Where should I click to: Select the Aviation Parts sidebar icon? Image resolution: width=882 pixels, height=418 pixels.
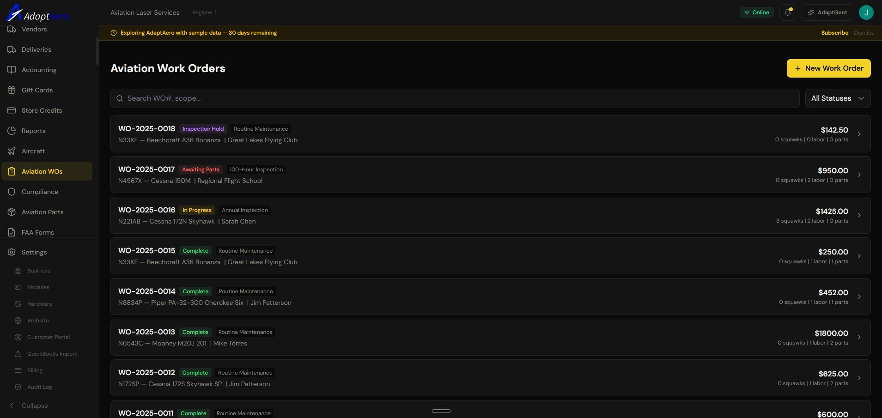point(12,212)
